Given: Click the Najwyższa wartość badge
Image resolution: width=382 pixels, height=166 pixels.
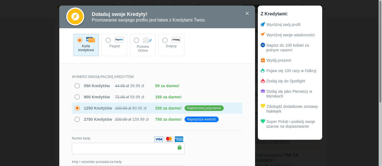Looking at the screenshot, I should (202, 119).
